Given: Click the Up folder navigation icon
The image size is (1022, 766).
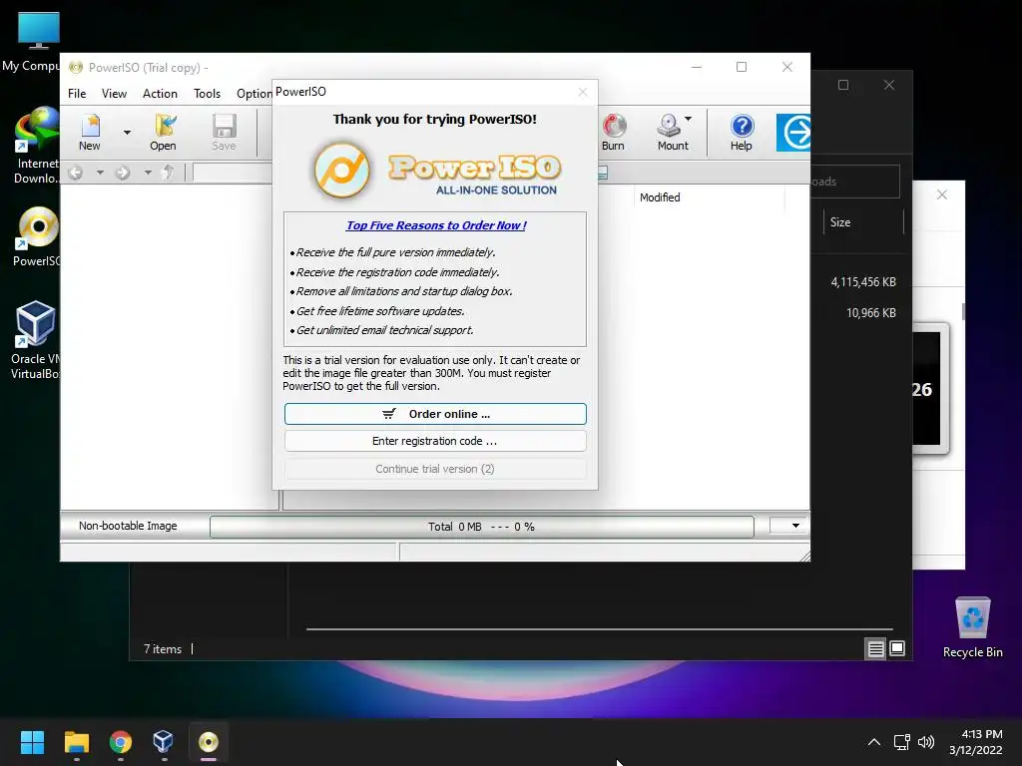Looking at the screenshot, I should (168, 172).
